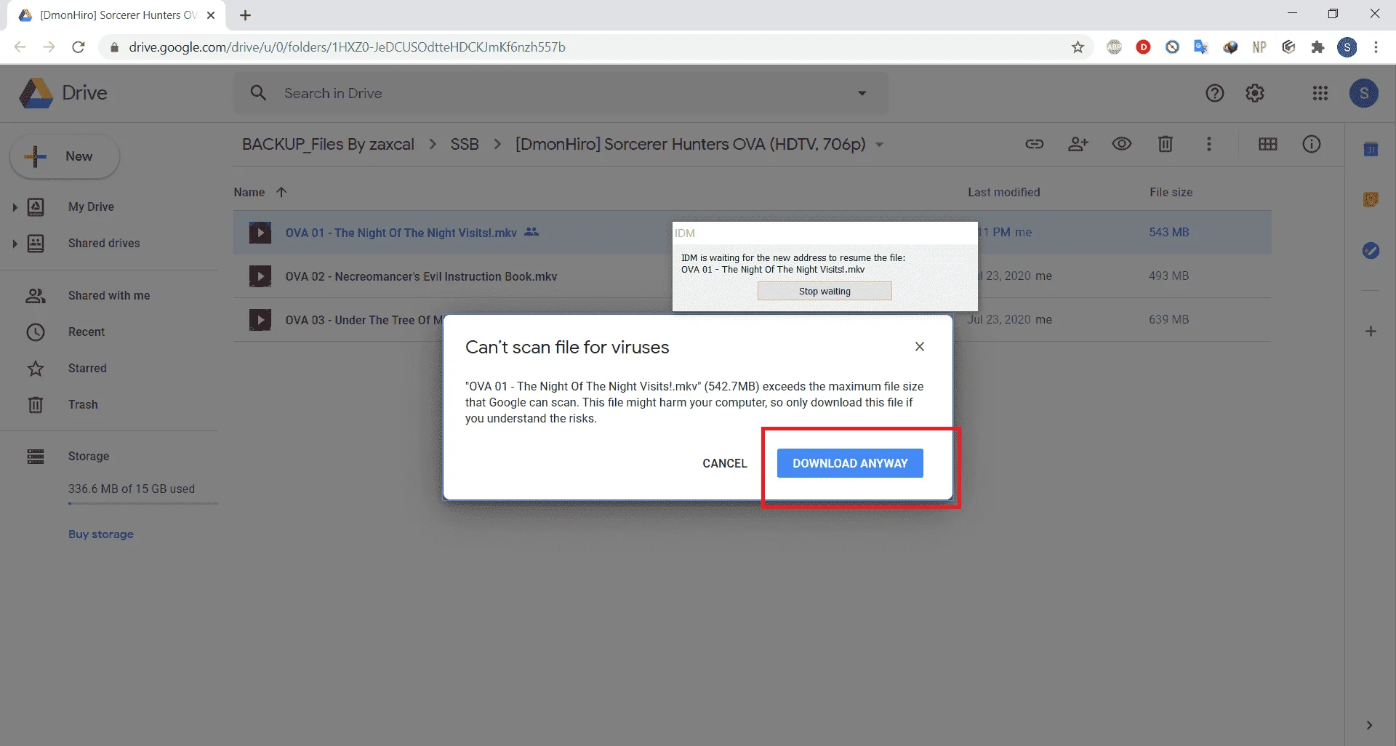This screenshot has height=746, width=1396.
Task: Open Google Tasks side panel icon
Action: [x=1371, y=251]
